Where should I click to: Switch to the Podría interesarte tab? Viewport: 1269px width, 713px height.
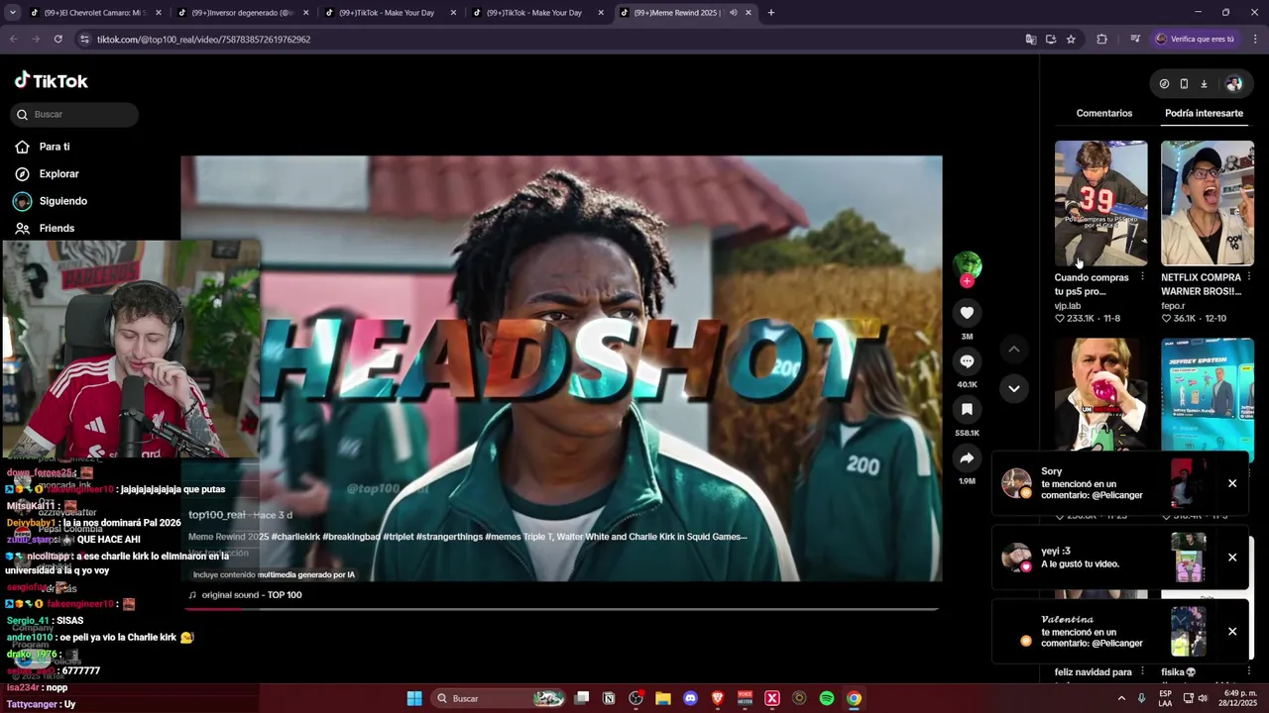[1204, 113]
